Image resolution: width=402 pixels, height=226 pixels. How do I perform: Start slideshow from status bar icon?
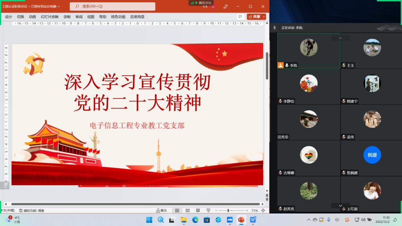tap(208, 211)
